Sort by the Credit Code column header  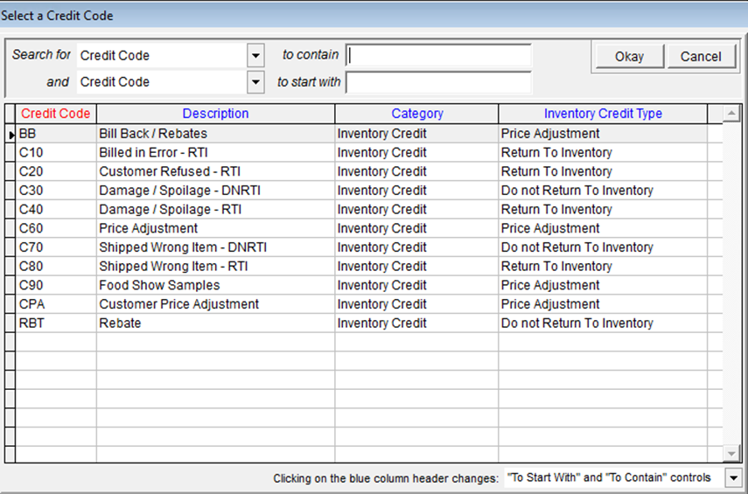(x=56, y=114)
